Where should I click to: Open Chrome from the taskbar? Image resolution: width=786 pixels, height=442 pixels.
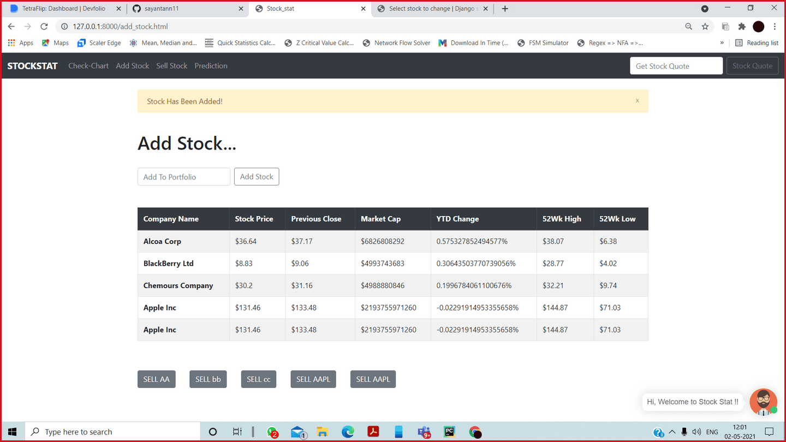coord(475,432)
